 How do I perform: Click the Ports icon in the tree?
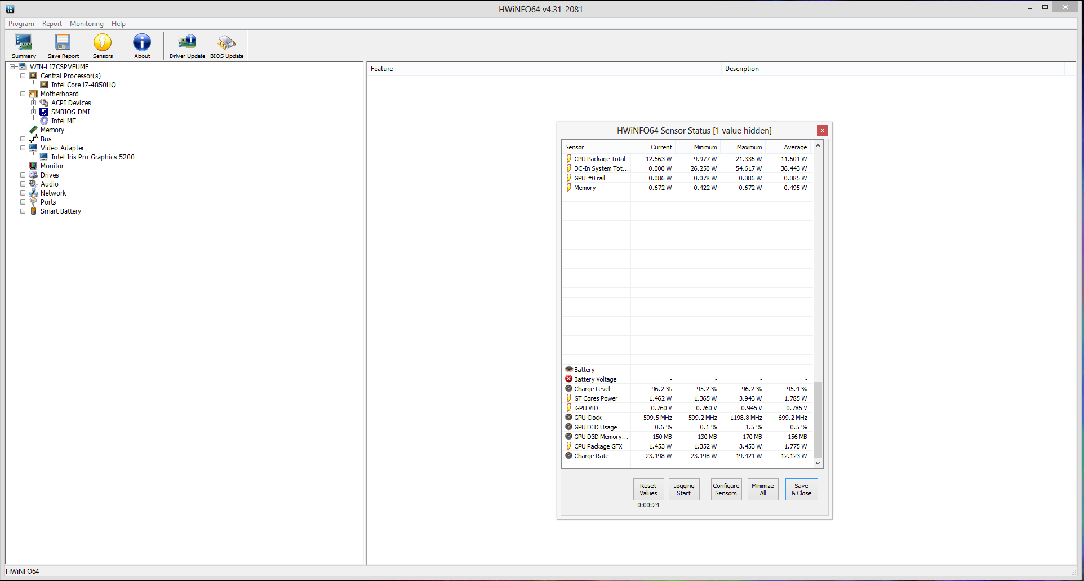pyautogui.click(x=33, y=202)
